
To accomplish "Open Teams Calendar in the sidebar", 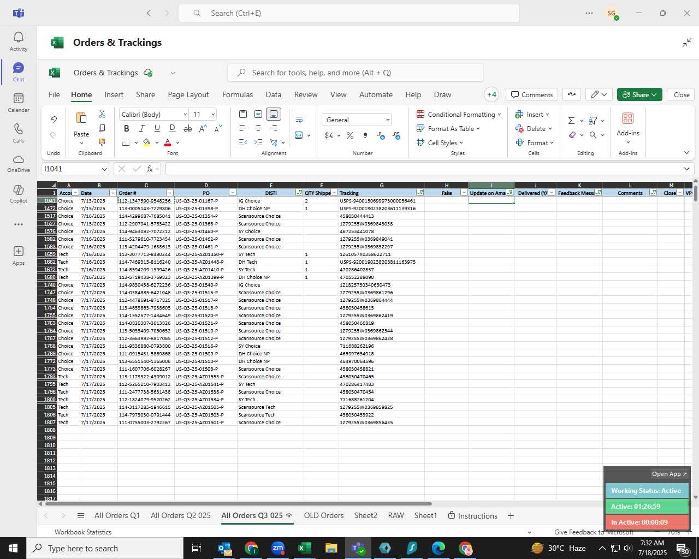I will point(19,103).
